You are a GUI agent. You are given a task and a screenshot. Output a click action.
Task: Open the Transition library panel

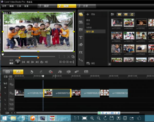pos(81,30)
